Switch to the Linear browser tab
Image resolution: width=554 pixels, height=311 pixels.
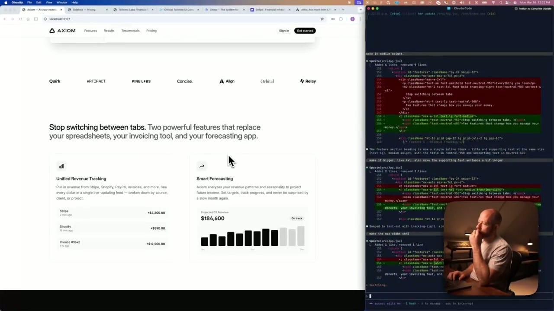[x=225, y=10]
